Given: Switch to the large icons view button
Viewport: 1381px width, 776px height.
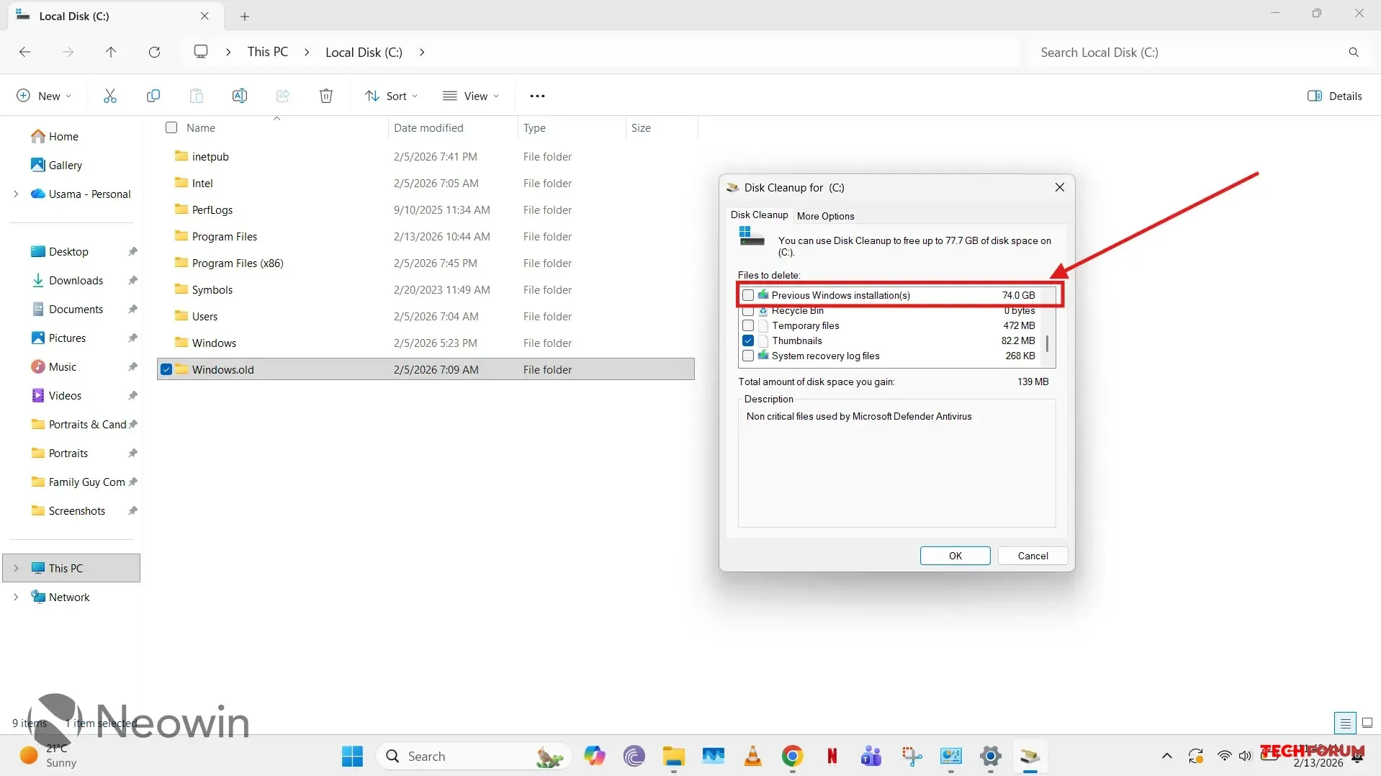Looking at the screenshot, I should 1367,723.
